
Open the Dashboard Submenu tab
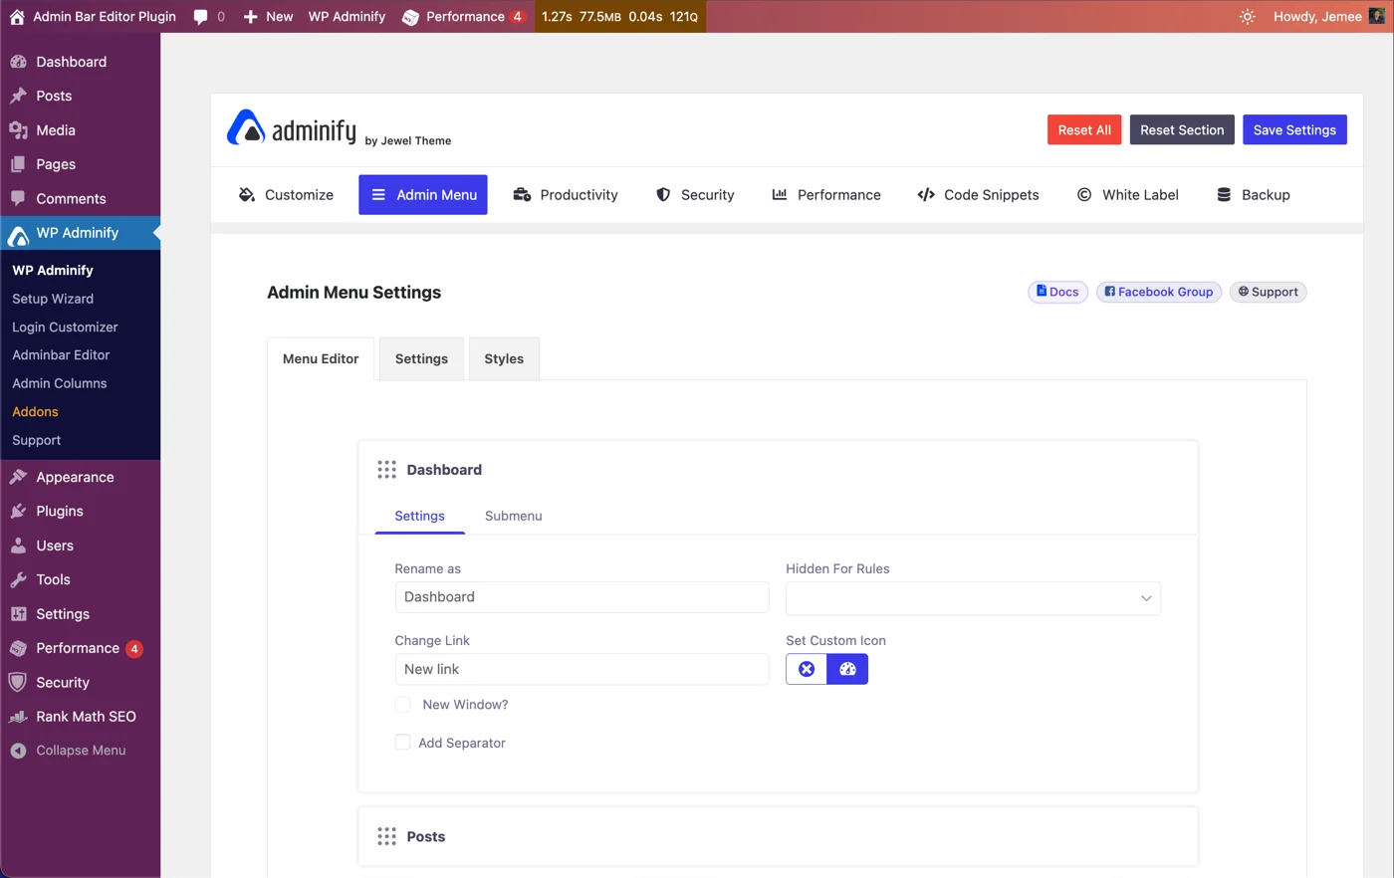click(x=513, y=516)
